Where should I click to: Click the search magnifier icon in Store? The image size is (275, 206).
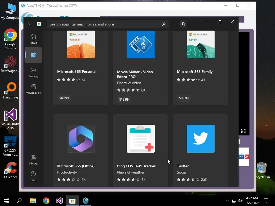point(164,24)
